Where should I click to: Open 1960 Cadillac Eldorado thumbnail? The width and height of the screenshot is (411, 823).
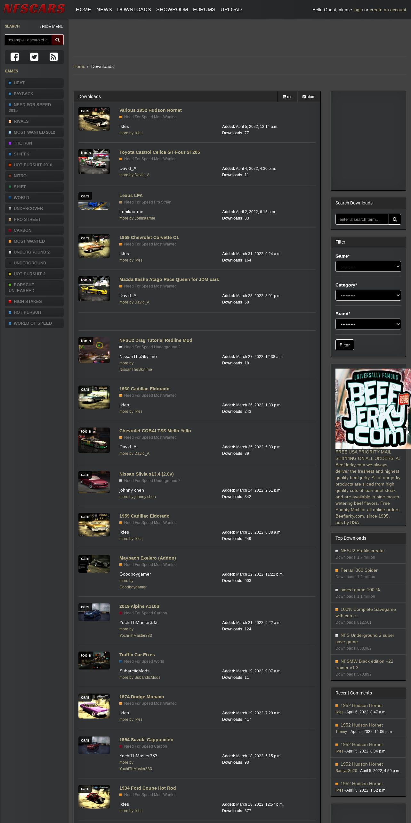[x=94, y=397]
